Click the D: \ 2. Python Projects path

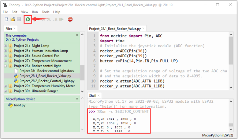[22, 40]
